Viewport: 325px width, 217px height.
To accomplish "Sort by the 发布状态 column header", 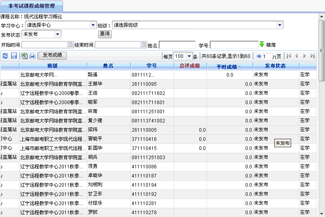I will tap(276, 66).
